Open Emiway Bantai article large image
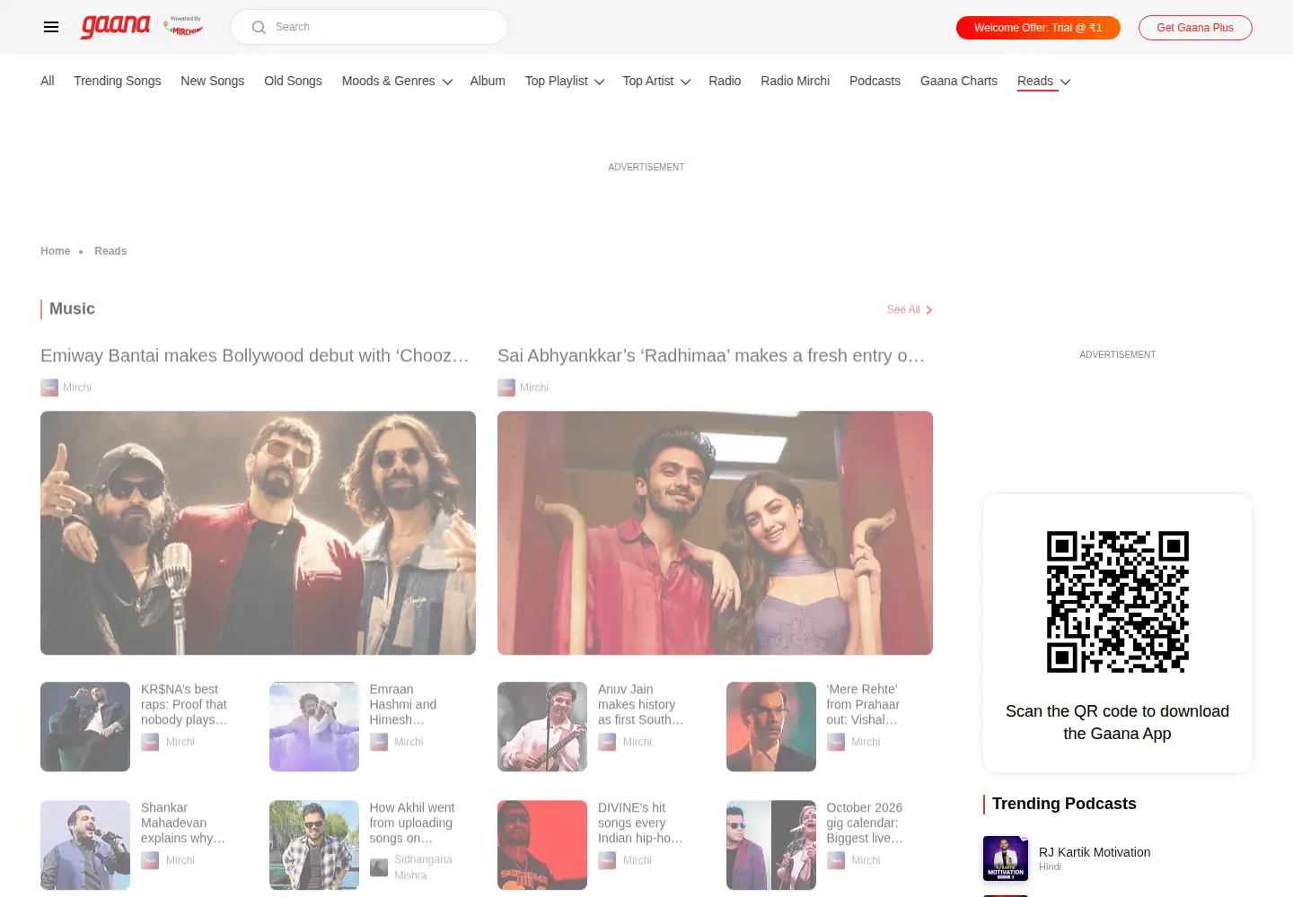 [x=258, y=533]
